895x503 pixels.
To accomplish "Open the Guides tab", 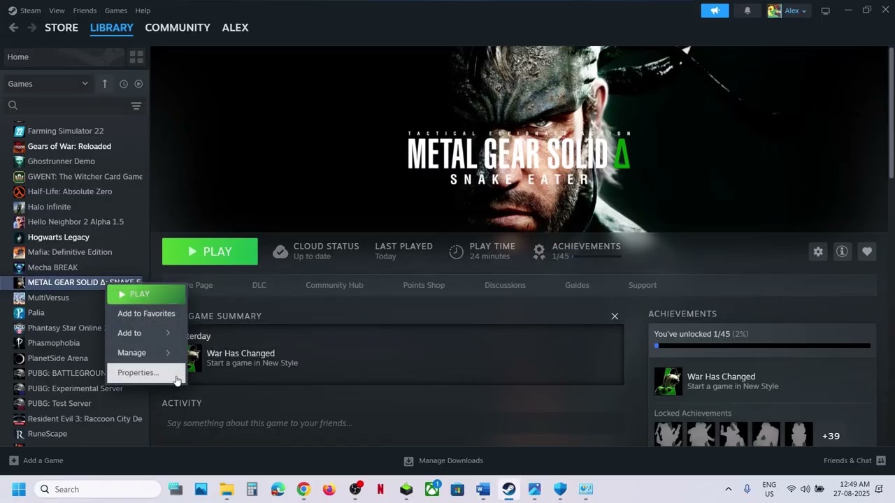I will [x=577, y=285].
